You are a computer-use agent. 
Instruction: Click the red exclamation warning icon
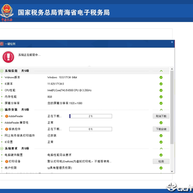(8, 57)
